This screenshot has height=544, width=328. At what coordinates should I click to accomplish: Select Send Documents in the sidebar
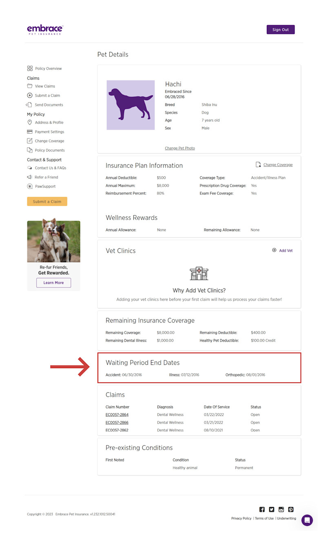49,105
